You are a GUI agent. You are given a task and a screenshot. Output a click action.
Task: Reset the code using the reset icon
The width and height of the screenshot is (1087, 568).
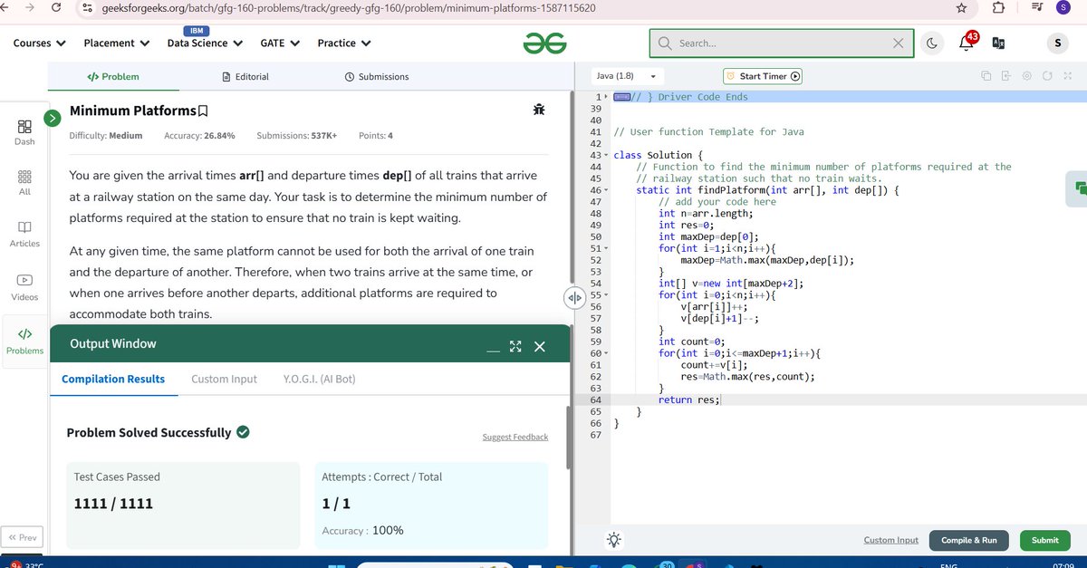[x=1047, y=75]
